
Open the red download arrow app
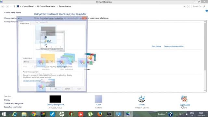coord(81,114)
